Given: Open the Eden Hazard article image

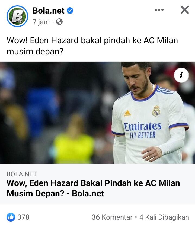Looking at the screenshot, I should [97, 113].
